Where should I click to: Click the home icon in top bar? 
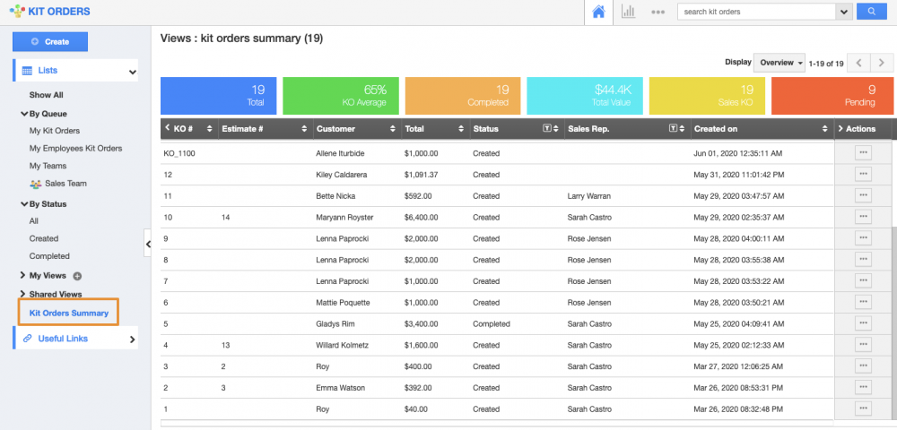[x=598, y=12]
